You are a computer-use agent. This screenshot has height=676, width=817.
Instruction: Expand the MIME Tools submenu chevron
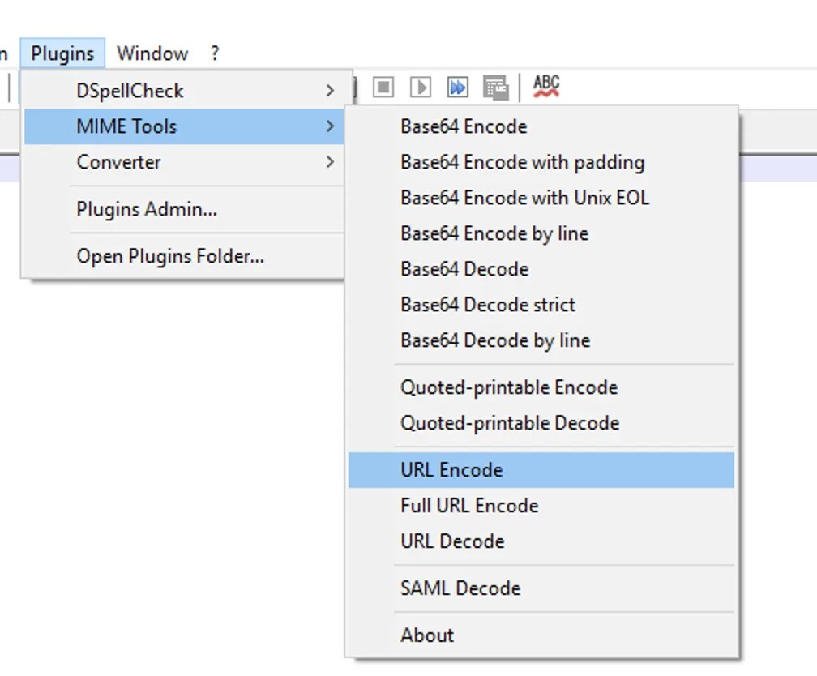click(x=329, y=126)
